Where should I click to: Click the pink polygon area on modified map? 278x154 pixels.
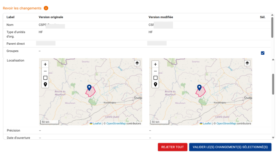click(x=201, y=92)
